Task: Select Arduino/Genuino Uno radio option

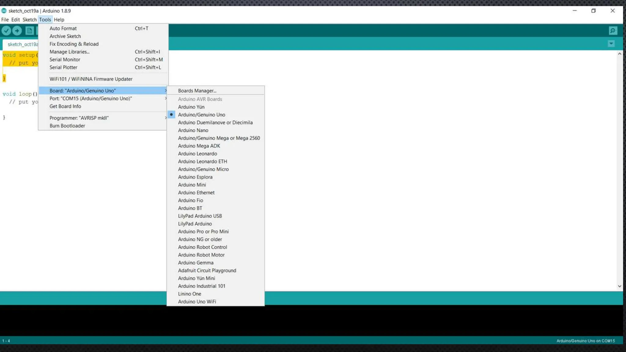Action: (x=215, y=115)
